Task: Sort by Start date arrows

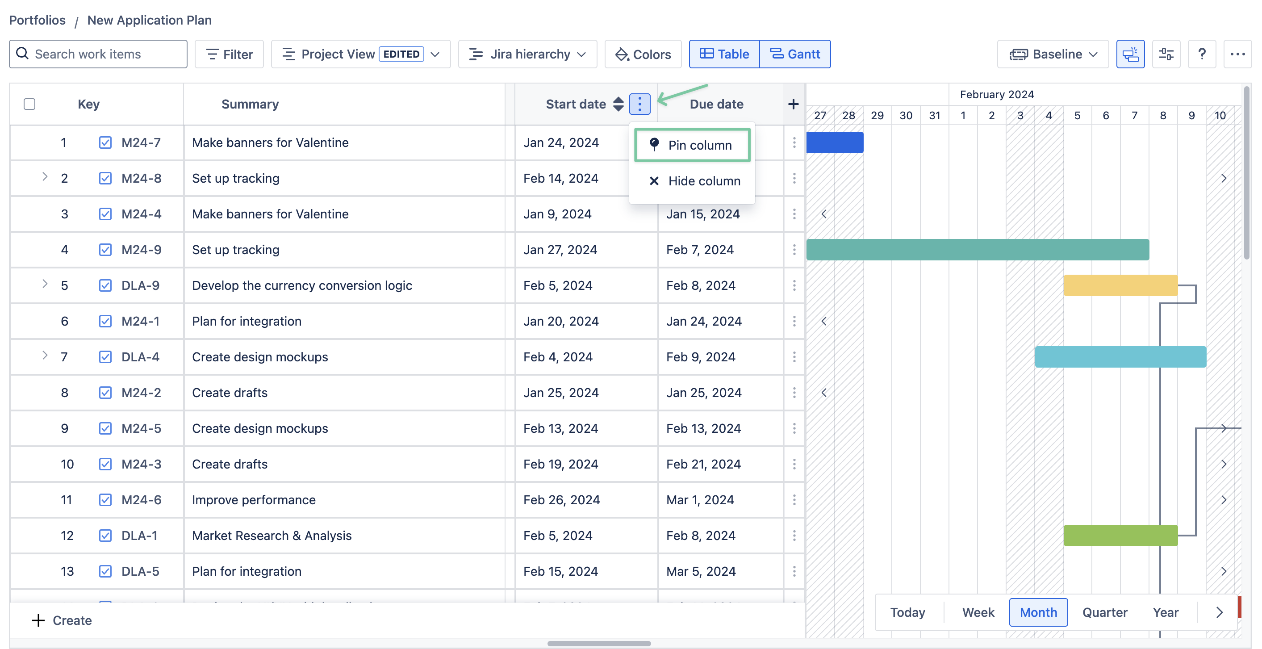Action: (618, 104)
